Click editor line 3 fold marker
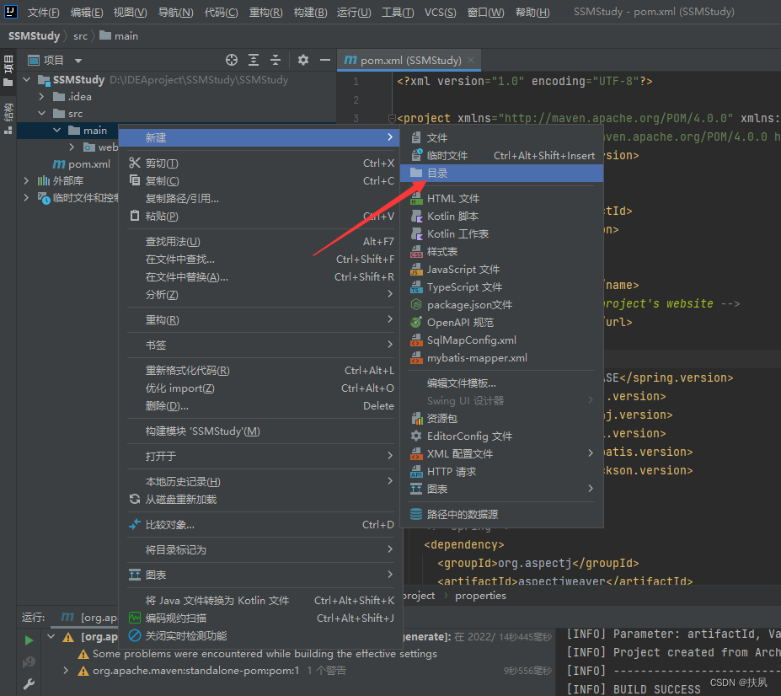 (392, 118)
